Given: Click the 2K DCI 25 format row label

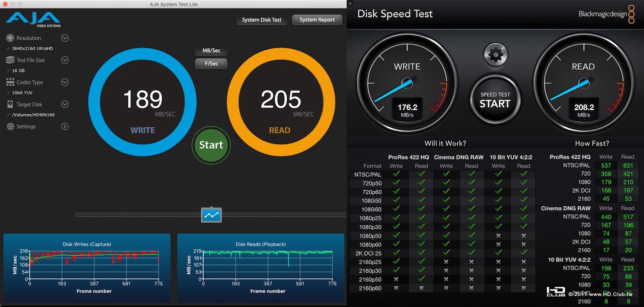Looking at the screenshot, I should tap(369, 253).
